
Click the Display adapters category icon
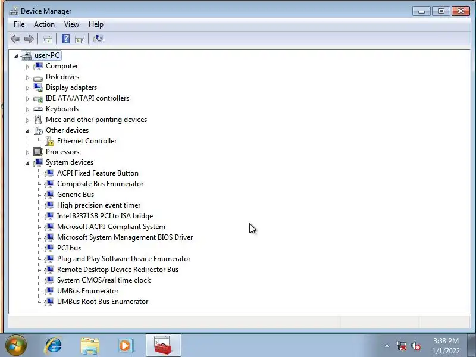click(x=38, y=87)
